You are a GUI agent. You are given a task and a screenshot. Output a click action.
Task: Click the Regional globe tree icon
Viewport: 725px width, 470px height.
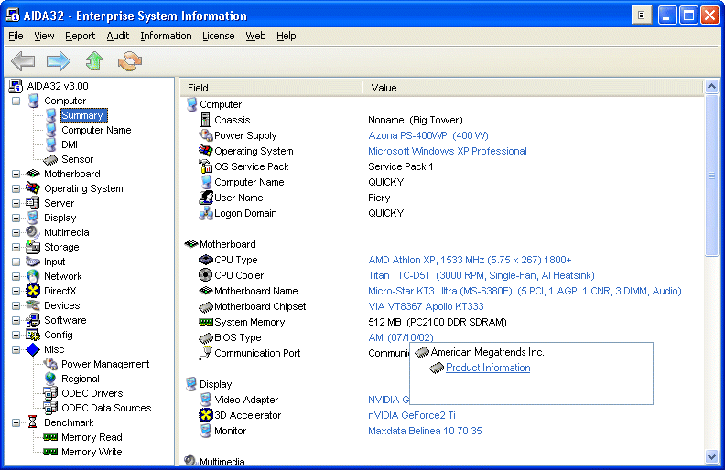pyautogui.click(x=50, y=379)
